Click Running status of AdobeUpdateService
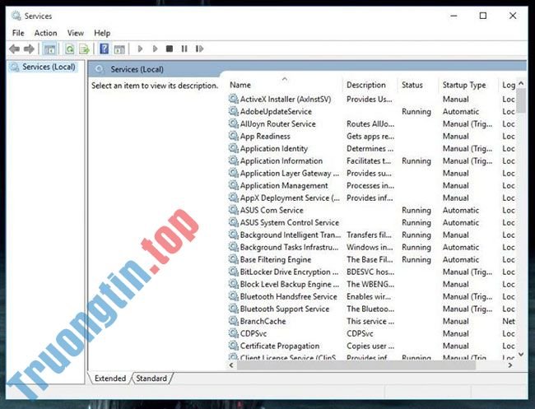The width and height of the screenshot is (535, 409). click(416, 112)
